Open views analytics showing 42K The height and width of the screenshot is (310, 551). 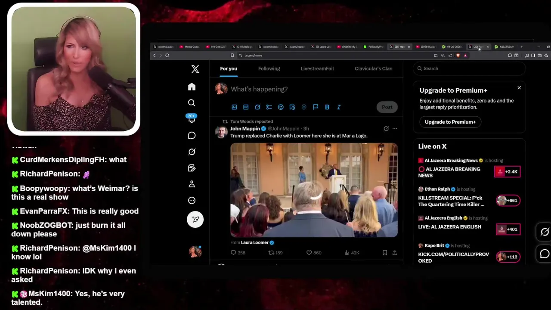(x=352, y=253)
